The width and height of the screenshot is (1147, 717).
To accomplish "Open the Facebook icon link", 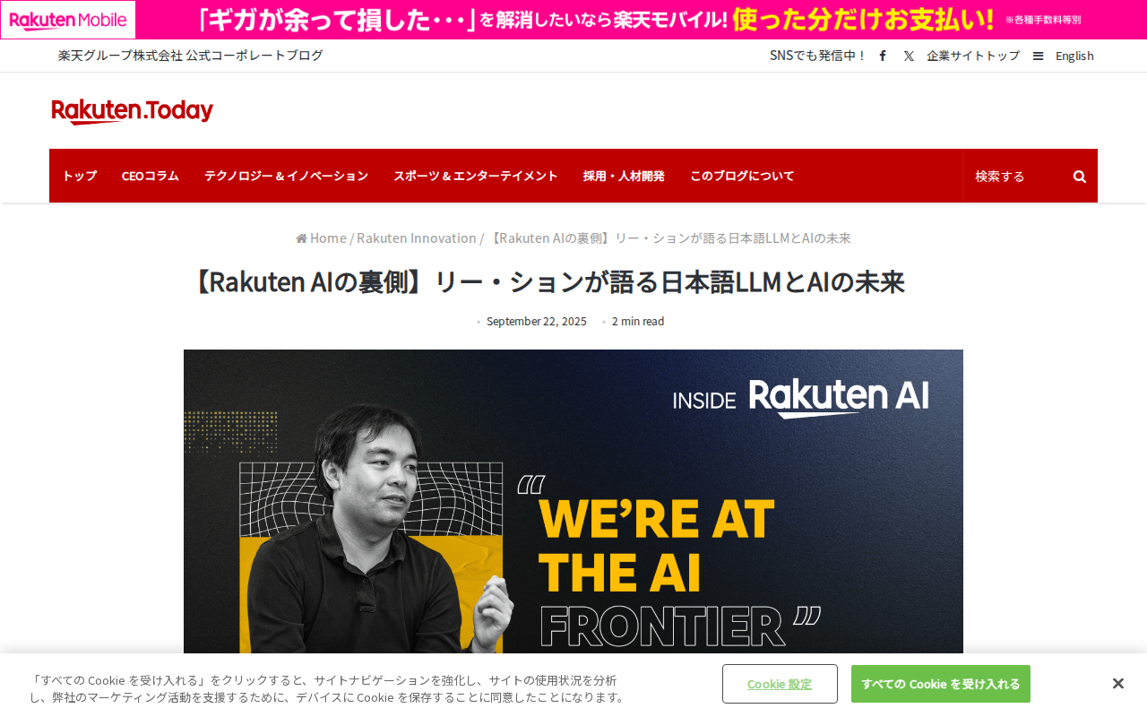I will (883, 56).
